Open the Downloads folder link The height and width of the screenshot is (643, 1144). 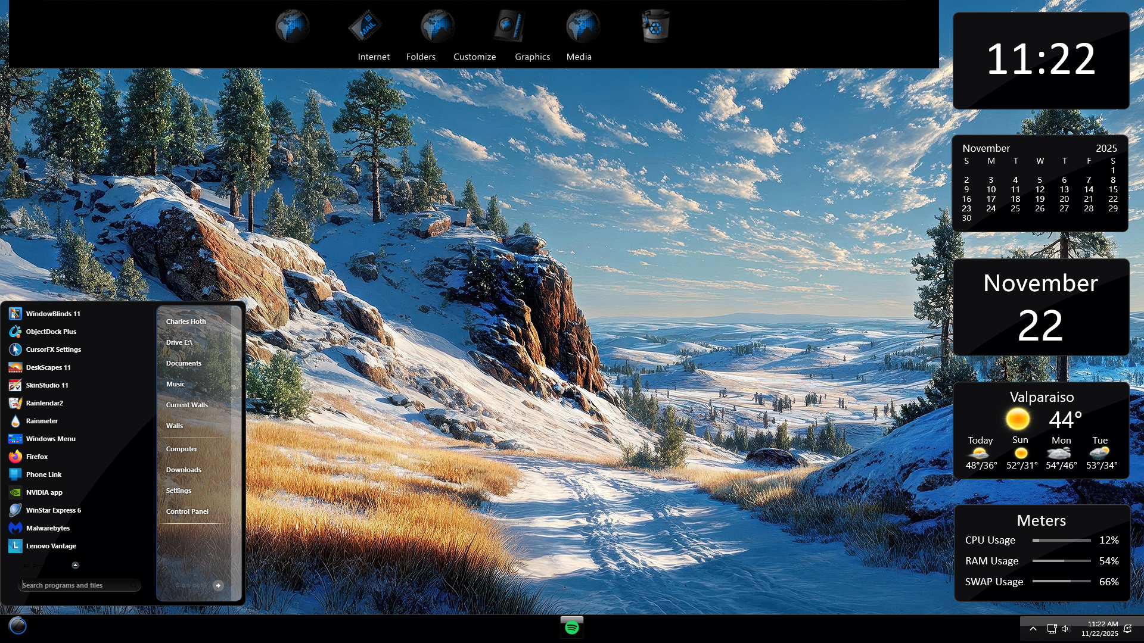point(184,470)
